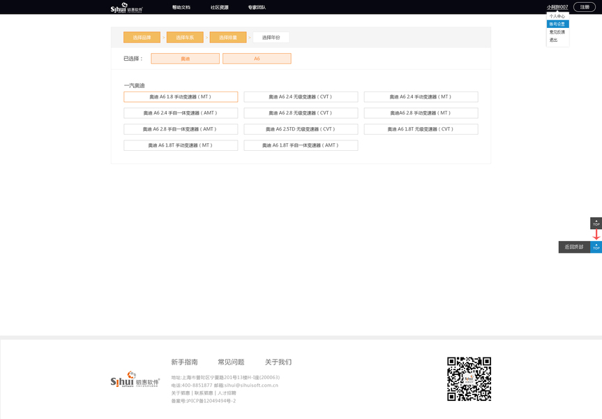Click the 已选择 label

tap(133, 59)
